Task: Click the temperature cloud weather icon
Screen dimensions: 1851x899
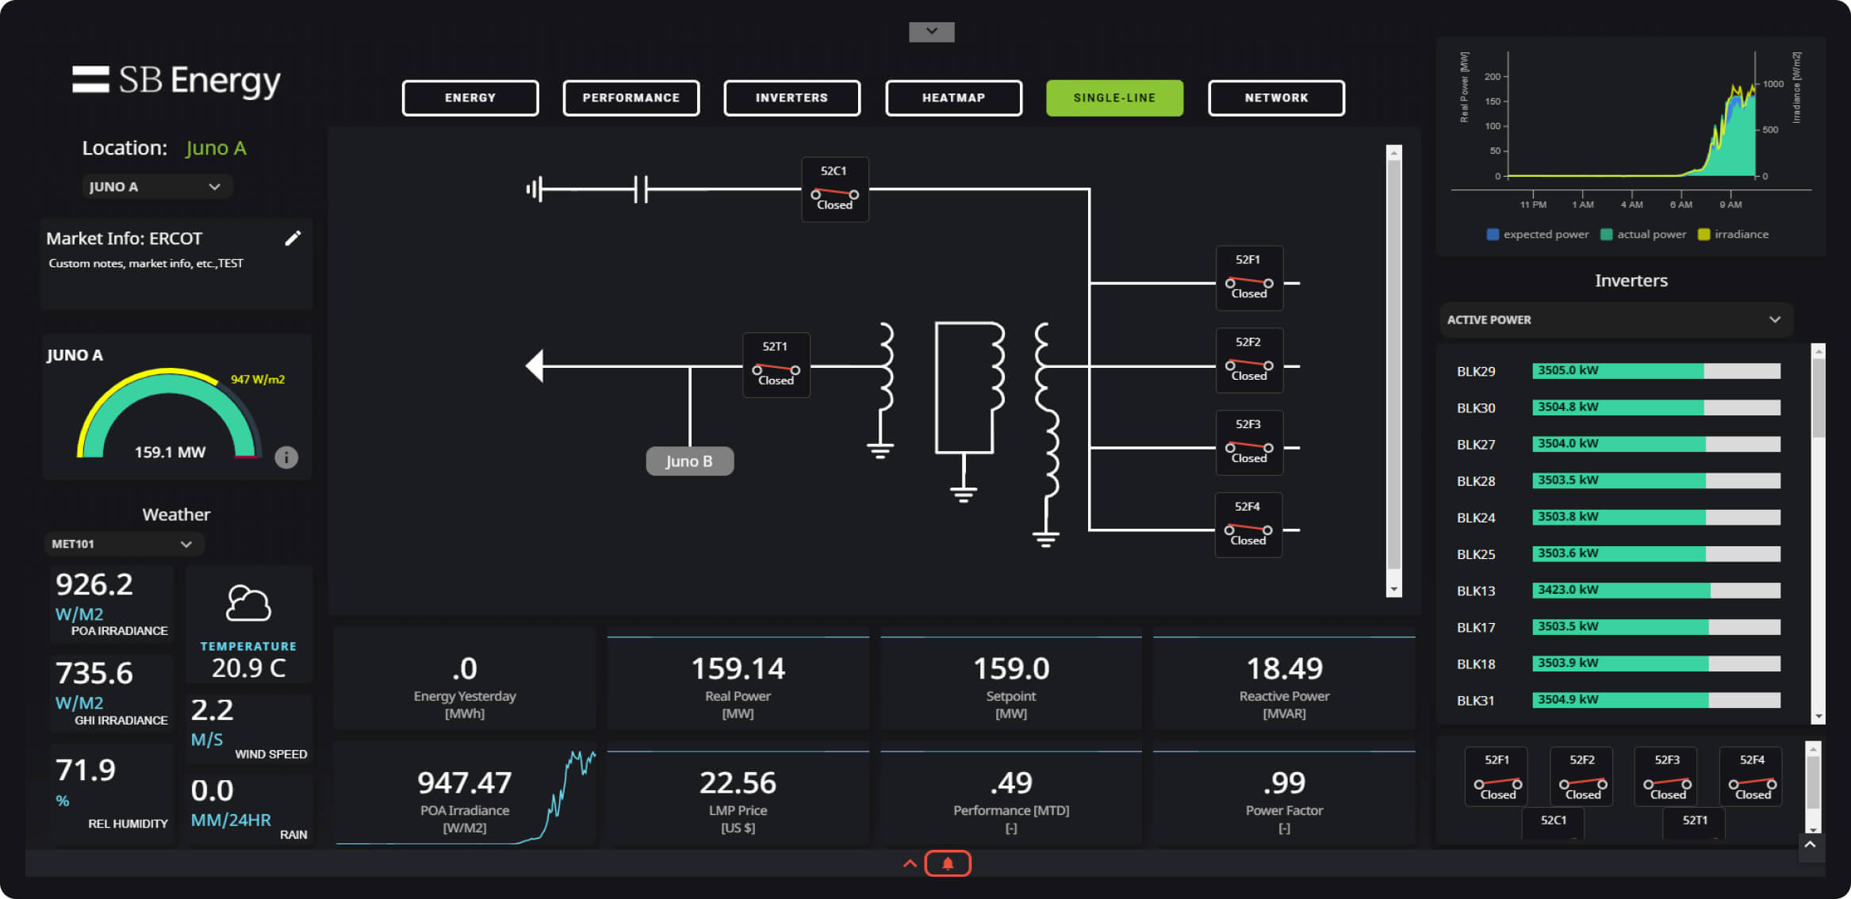Action: pos(248,604)
